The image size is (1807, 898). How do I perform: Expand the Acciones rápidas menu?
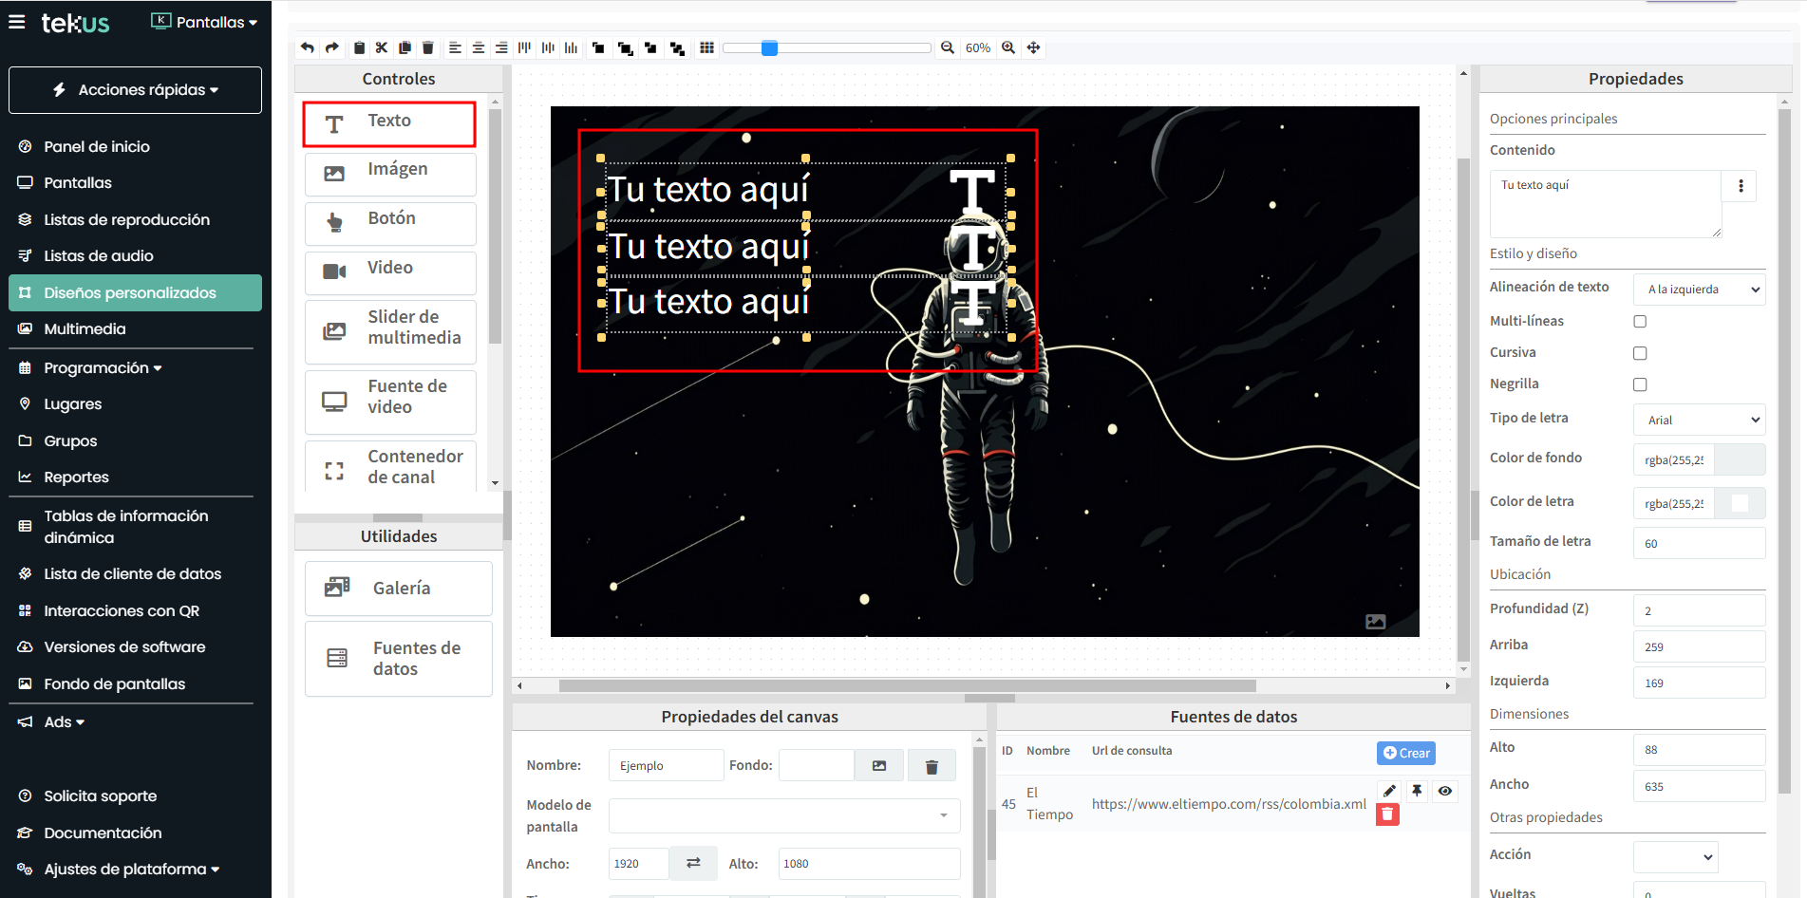(135, 90)
